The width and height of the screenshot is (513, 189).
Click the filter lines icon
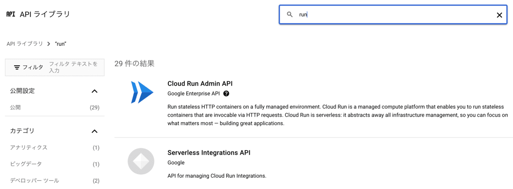(17, 67)
